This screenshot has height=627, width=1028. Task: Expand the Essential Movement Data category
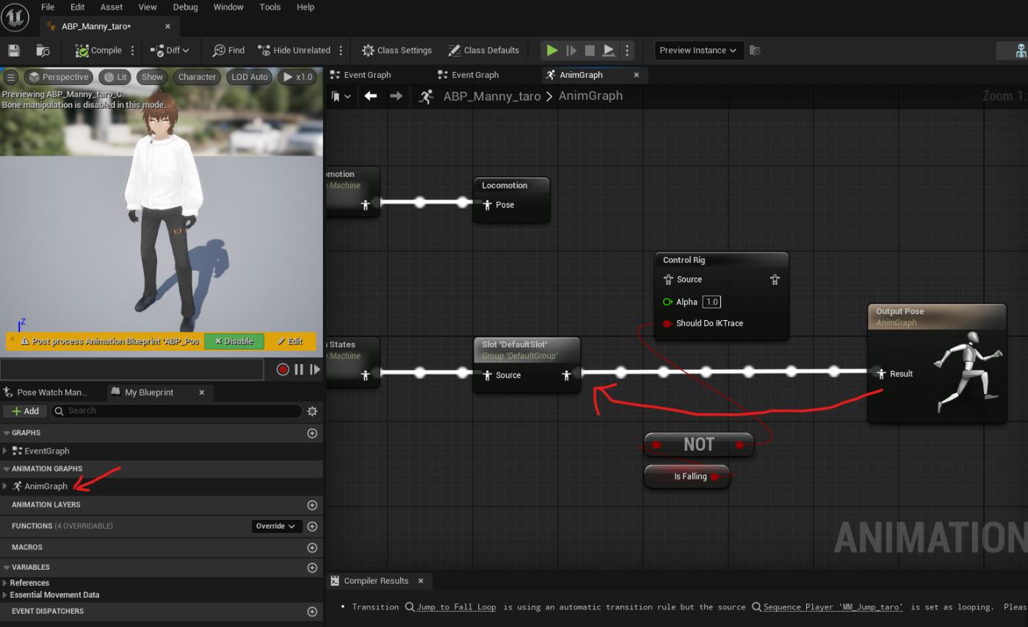tap(5, 595)
